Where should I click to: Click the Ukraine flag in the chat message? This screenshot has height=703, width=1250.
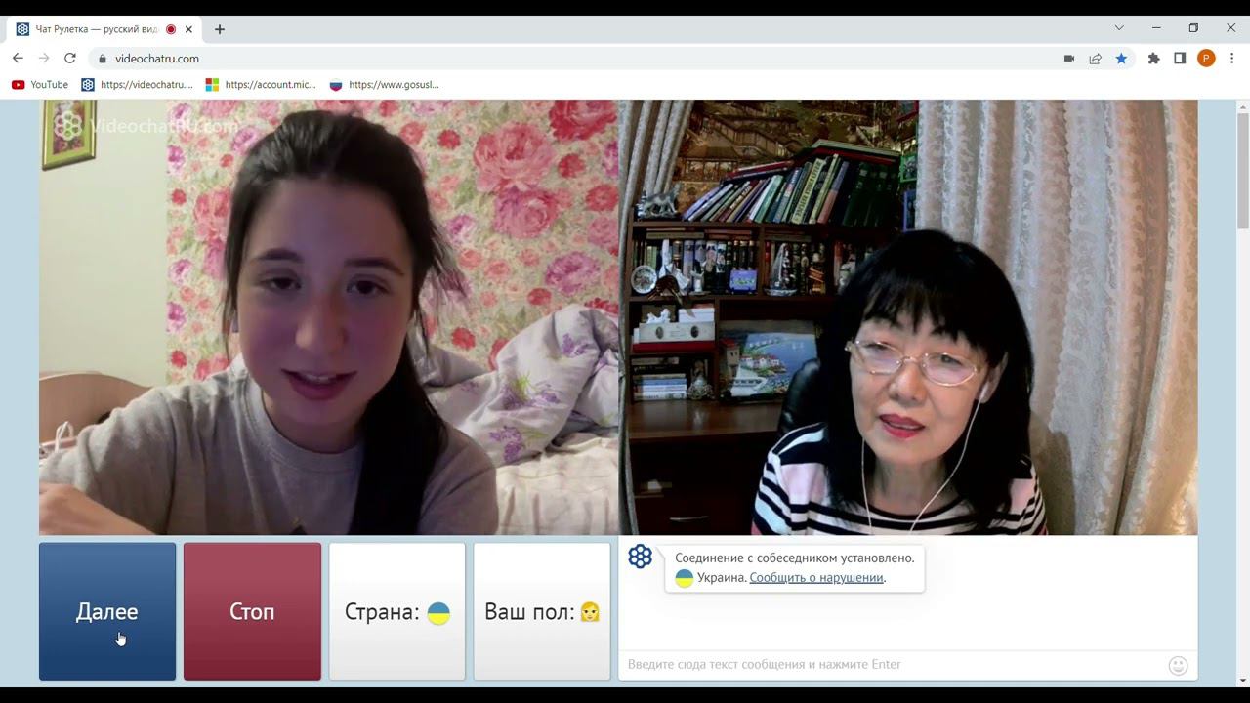[685, 578]
